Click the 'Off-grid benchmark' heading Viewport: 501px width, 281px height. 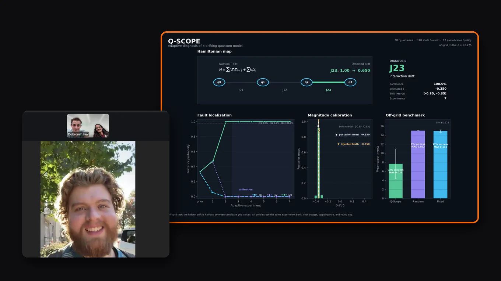click(405, 115)
